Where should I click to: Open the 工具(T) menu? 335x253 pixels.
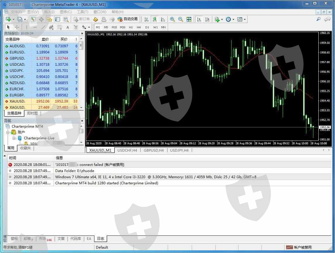click(82, 12)
